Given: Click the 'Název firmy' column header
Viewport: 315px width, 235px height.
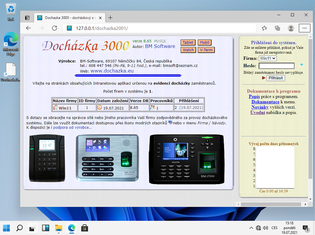Looking at the screenshot, I should [x=64, y=101].
